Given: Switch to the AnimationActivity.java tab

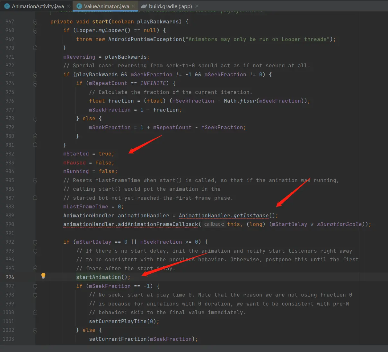Looking at the screenshot, I should click(x=38, y=6).
